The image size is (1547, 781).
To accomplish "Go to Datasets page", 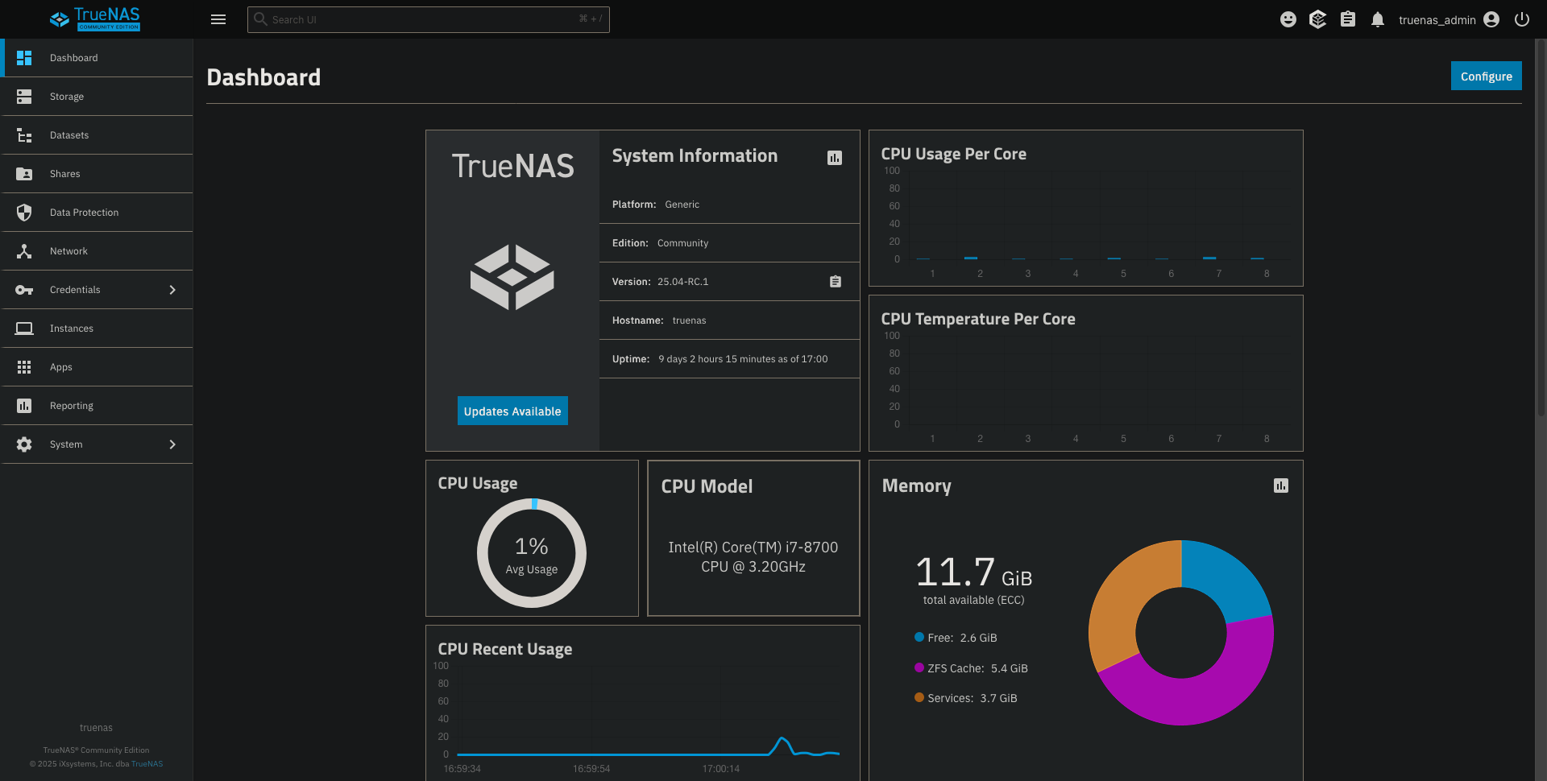I will (97, 135).
